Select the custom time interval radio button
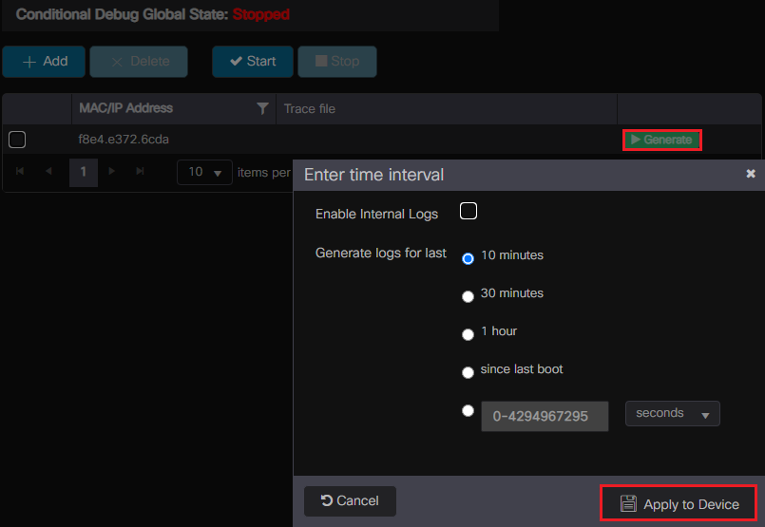Viewport: 765px width, 527px height. (468, 411)
